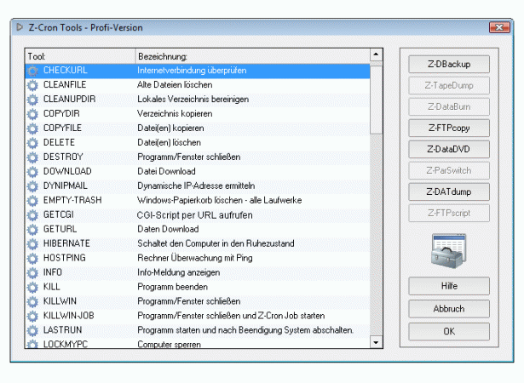524x383 pixels.
Task: Click description 'Rechner Überwachung mit Ping'
Action: point(195,258)
